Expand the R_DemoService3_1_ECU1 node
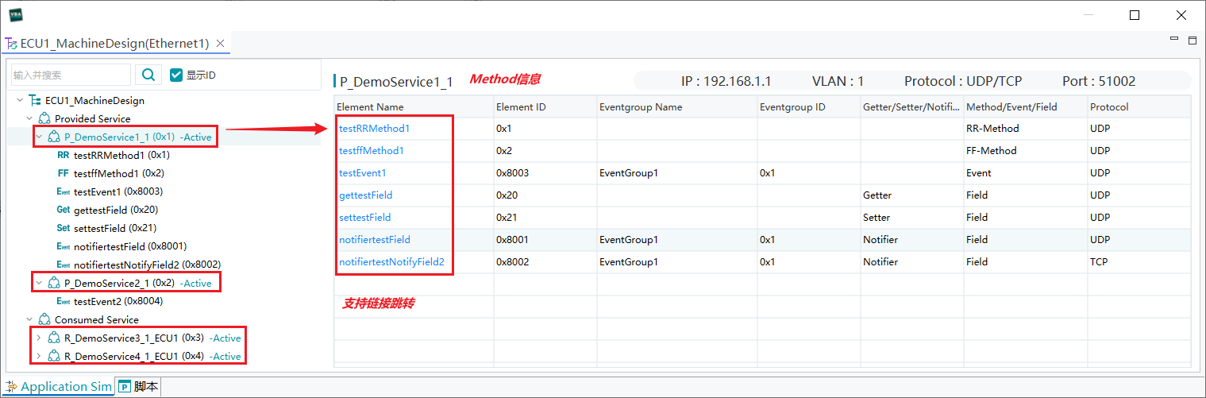Image resolution: width=1206 pixels, height=398 pixels. tap(39, 338)
